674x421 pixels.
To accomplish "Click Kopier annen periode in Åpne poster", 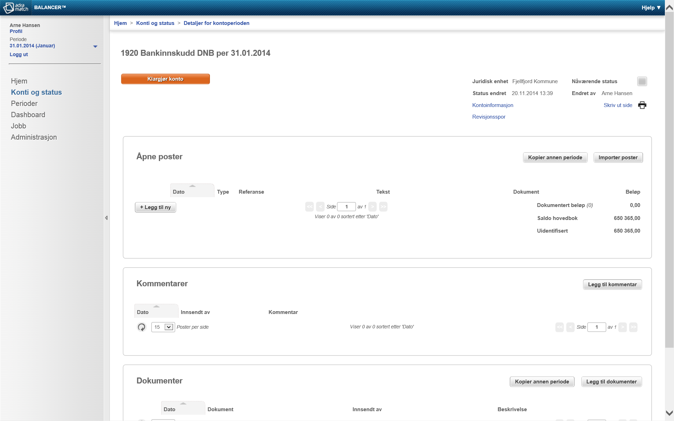I will (555, 158).
